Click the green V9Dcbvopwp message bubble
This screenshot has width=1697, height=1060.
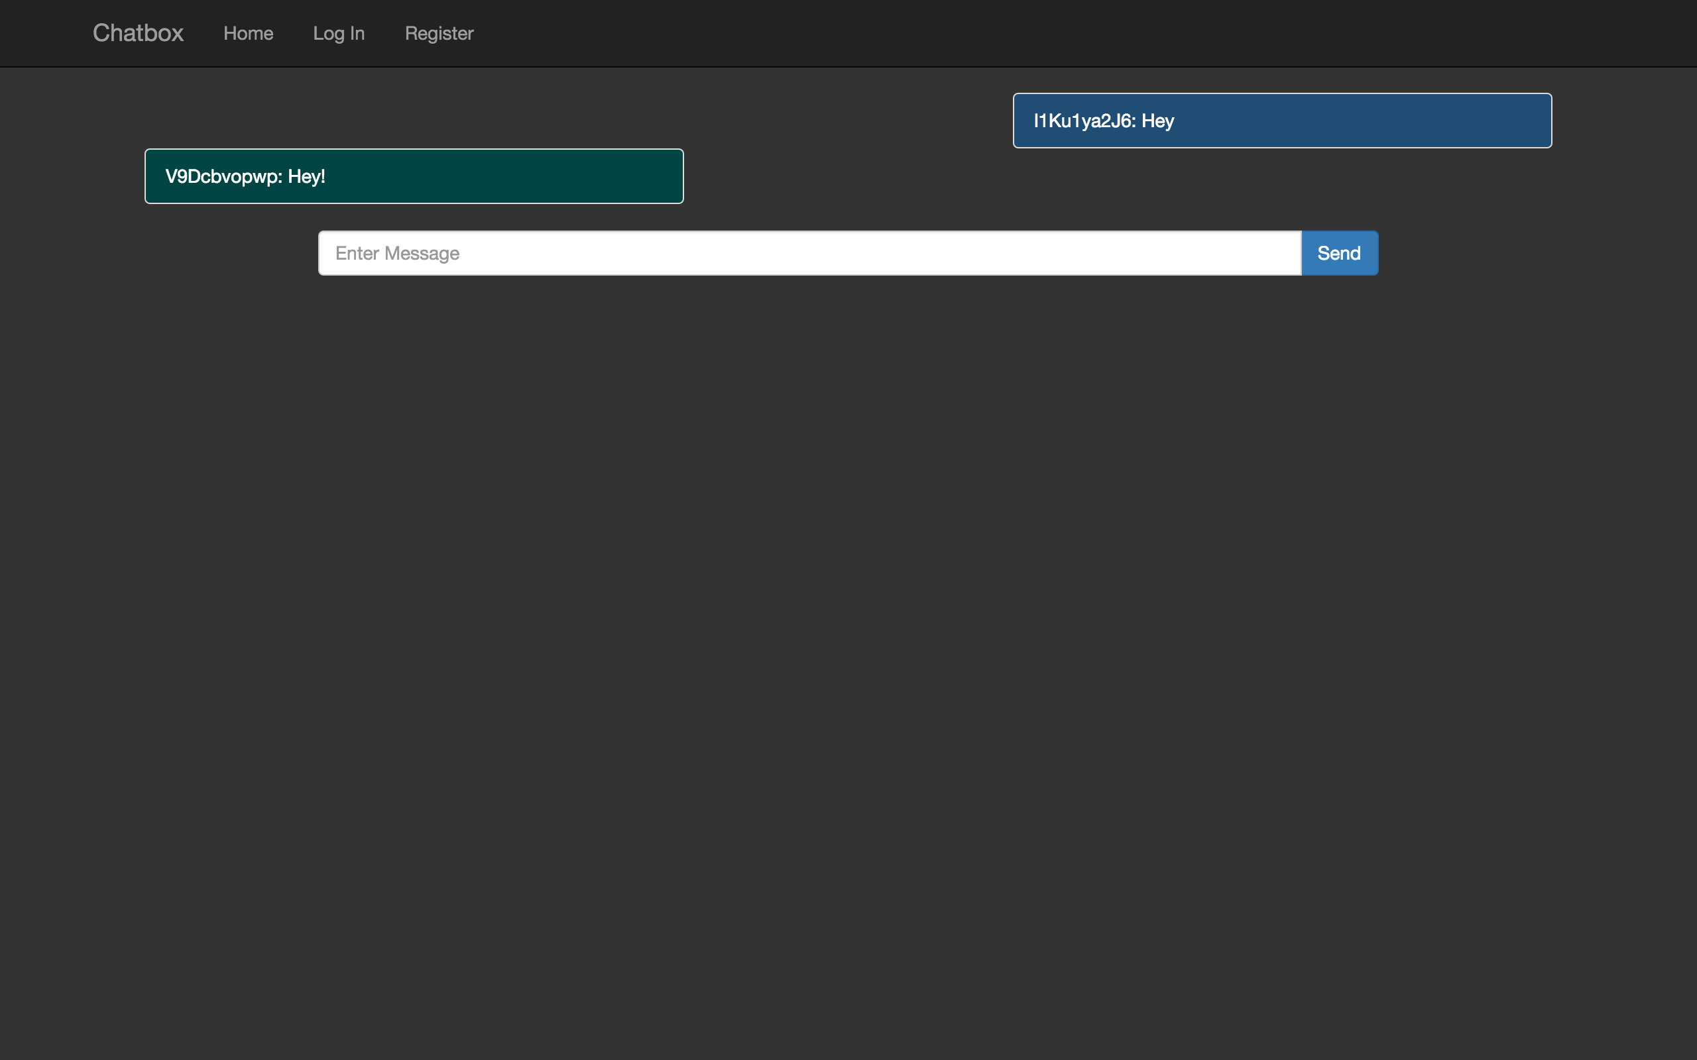[x=414, y=176]
